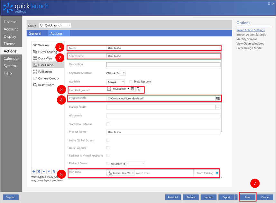
Task: Open Export split-button dropdown arrow
Action: point(236,197)
